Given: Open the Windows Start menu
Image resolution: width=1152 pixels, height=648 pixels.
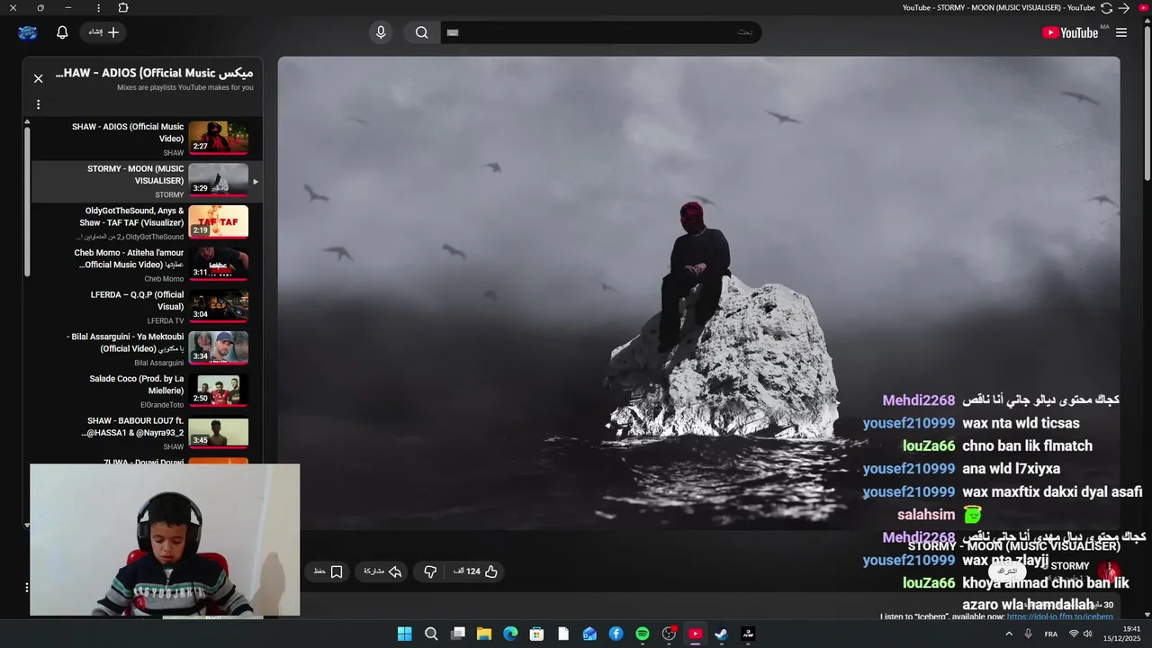Looking at the screenshot, I should (x=405, y=634).
